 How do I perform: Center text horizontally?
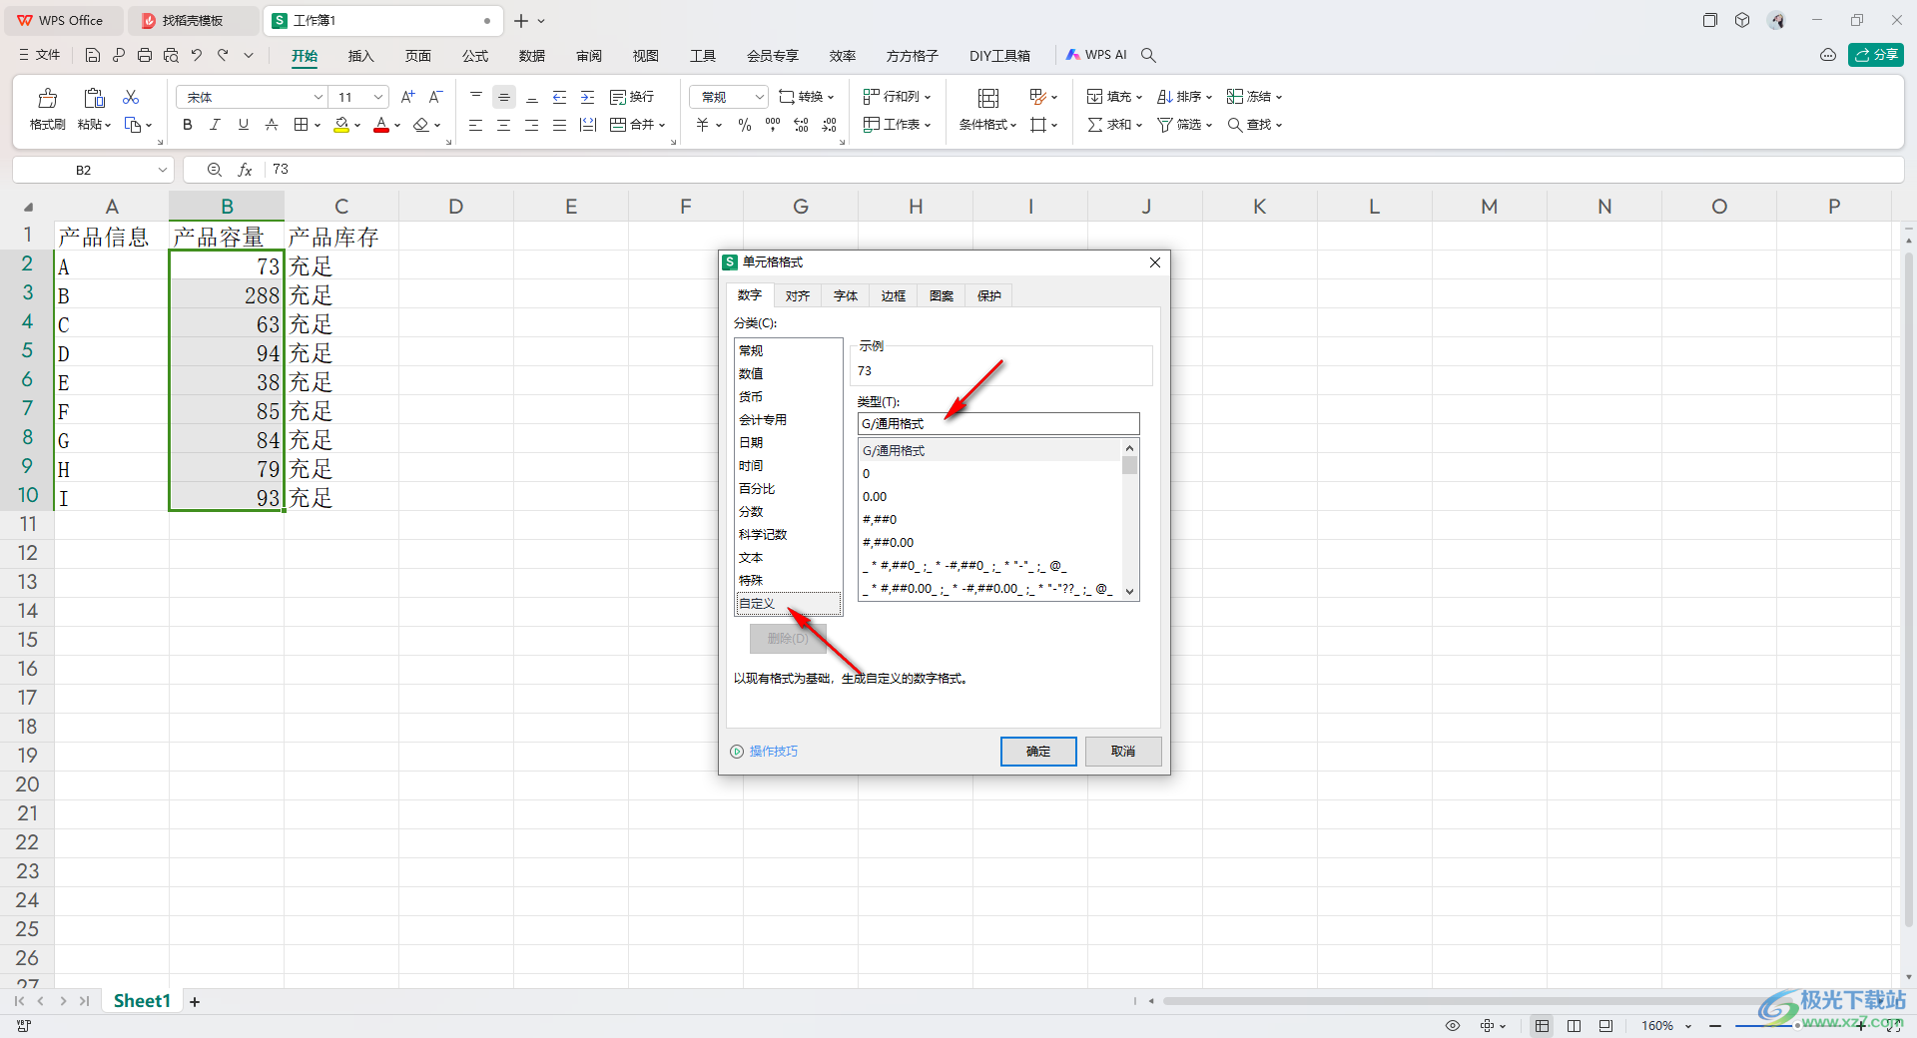tap(503, 125)
